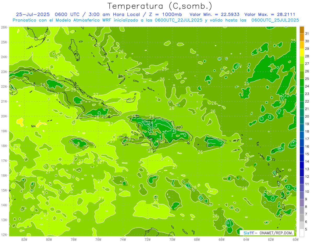Click the "ONAMET/REP.DOM." credit label

pos(276,233)
